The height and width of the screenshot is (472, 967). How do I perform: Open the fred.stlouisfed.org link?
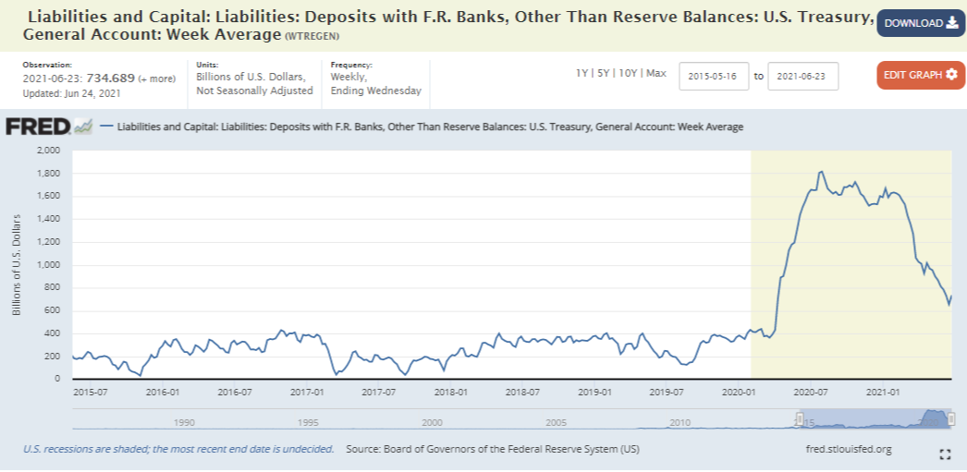pos(848,449)
